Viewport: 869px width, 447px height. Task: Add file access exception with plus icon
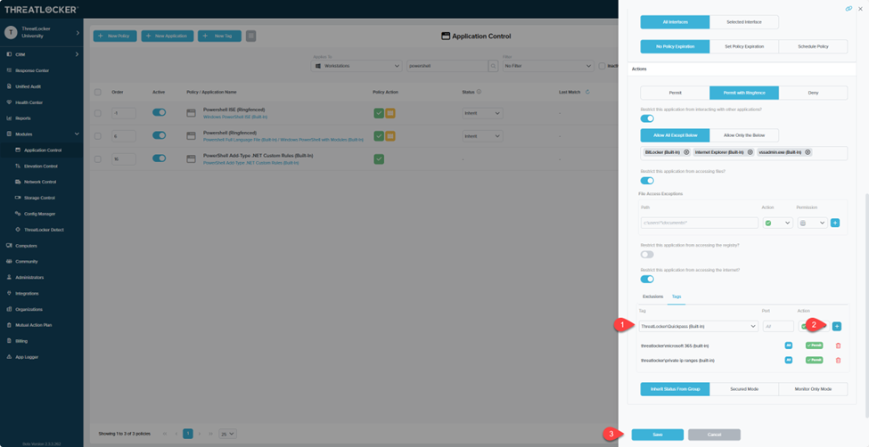[x=835, y=223]
